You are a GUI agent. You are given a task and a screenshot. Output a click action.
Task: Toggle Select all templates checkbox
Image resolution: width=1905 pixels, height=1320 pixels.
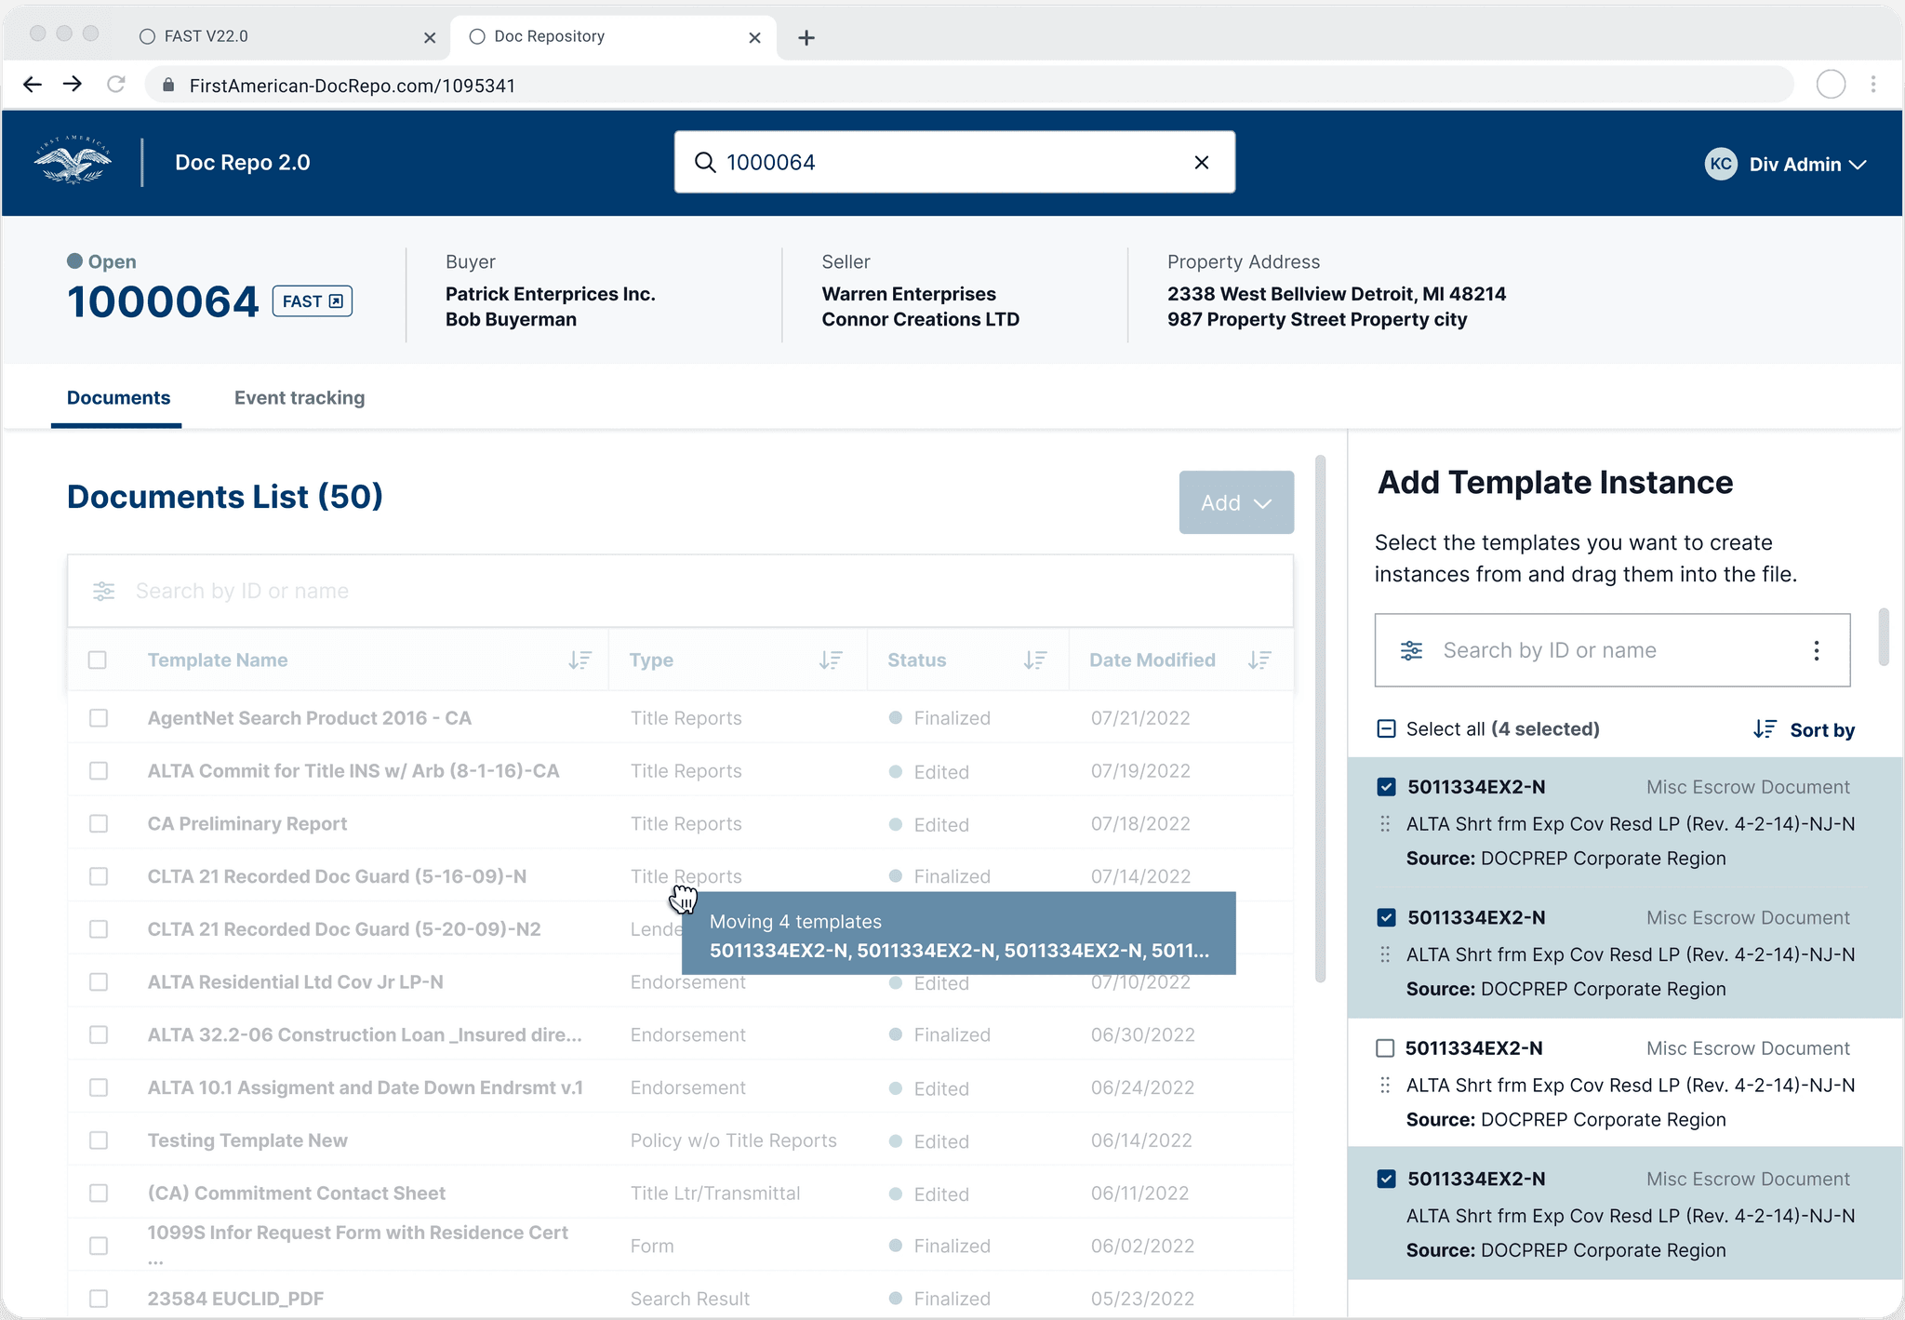click(1386, 728)
